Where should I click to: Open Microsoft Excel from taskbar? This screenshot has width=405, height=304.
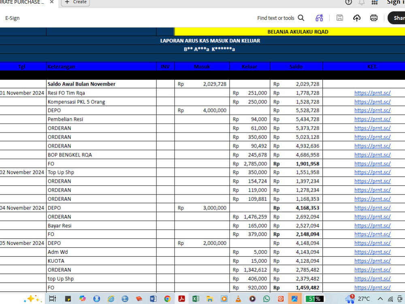[196, 299]
